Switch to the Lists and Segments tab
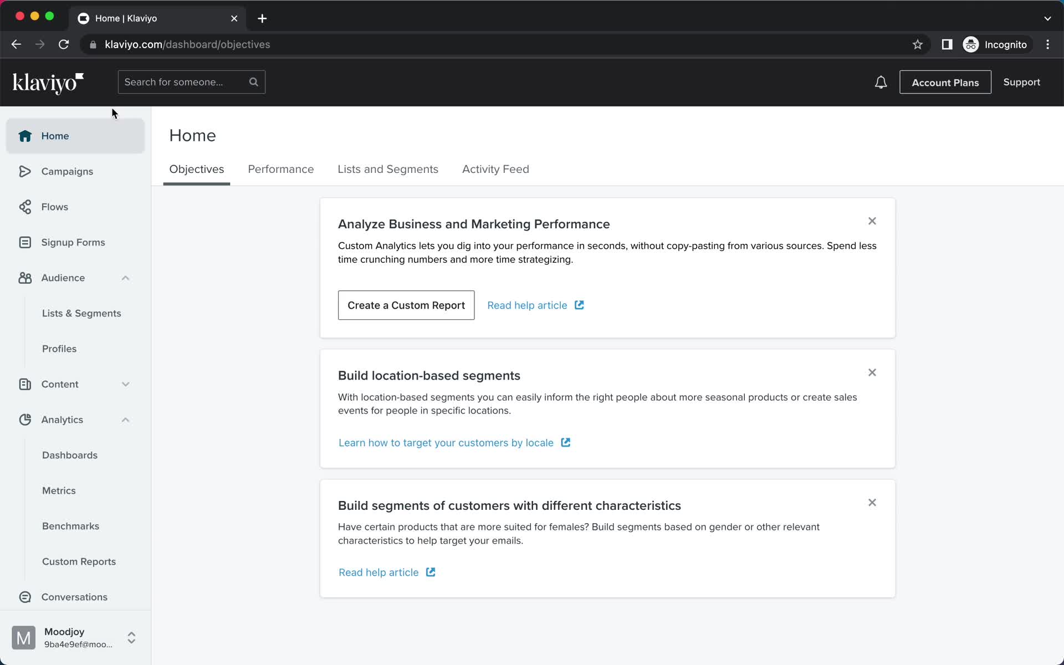The image size is (1064, 665). [388, 169]
